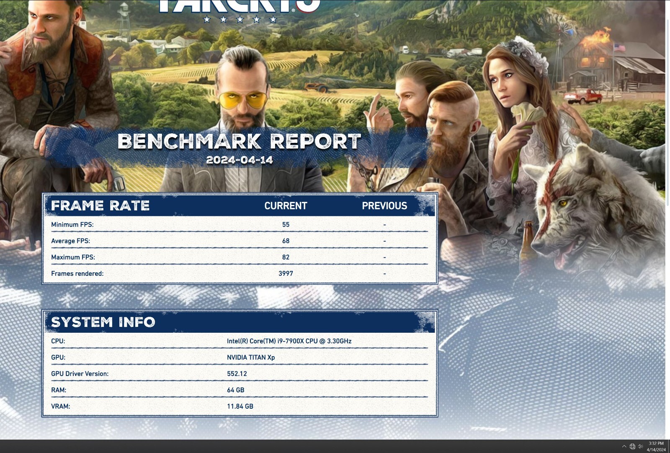Click the report date 2024-04-14
The image size is (670, 453).
(239, 160)
